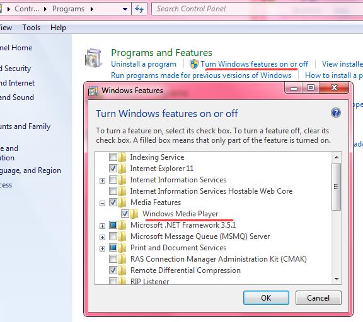This screenshot has width=363, height=322.
Task: Click the Windows Features title bar icon
Action: 93,91
